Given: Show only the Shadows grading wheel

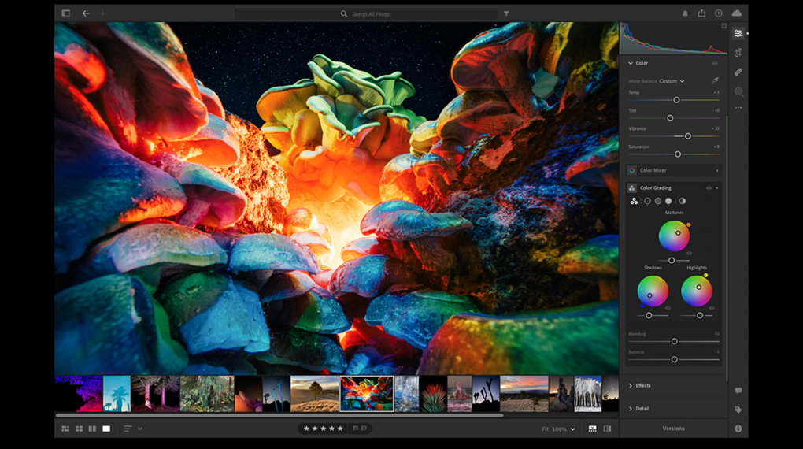Looking at the screenshot, I should click(x=647, y=201).
